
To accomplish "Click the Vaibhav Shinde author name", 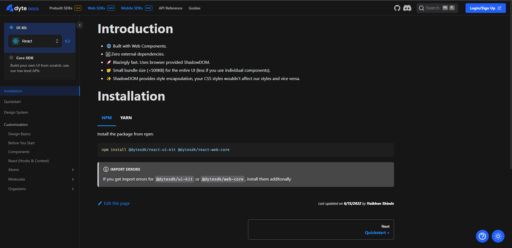I will [x=380, y=204].
